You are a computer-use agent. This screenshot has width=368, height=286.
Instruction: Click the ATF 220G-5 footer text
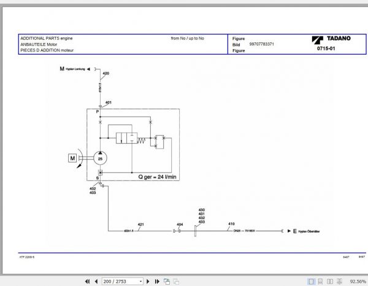click(x=27, y=257)
